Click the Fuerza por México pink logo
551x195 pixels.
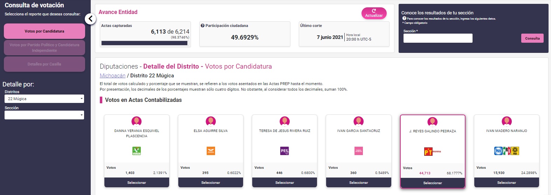359,151
